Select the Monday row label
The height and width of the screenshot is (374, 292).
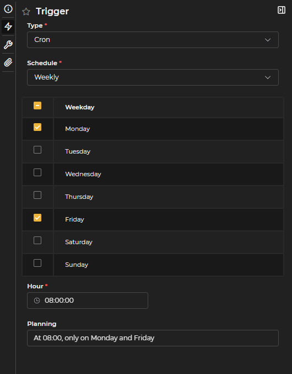click(x=78, y=129)
